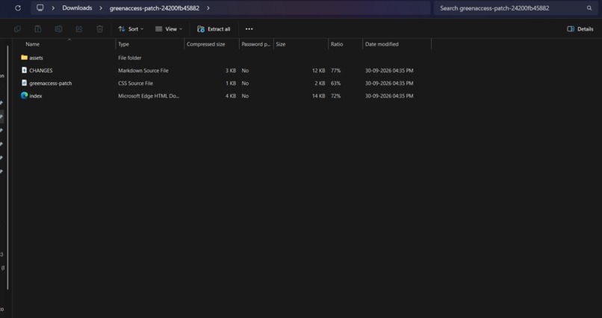Click the navigation pane vertical scrollbar
Image resolution: width=602 pixels, height=318 pixels.
coord(7,167)
